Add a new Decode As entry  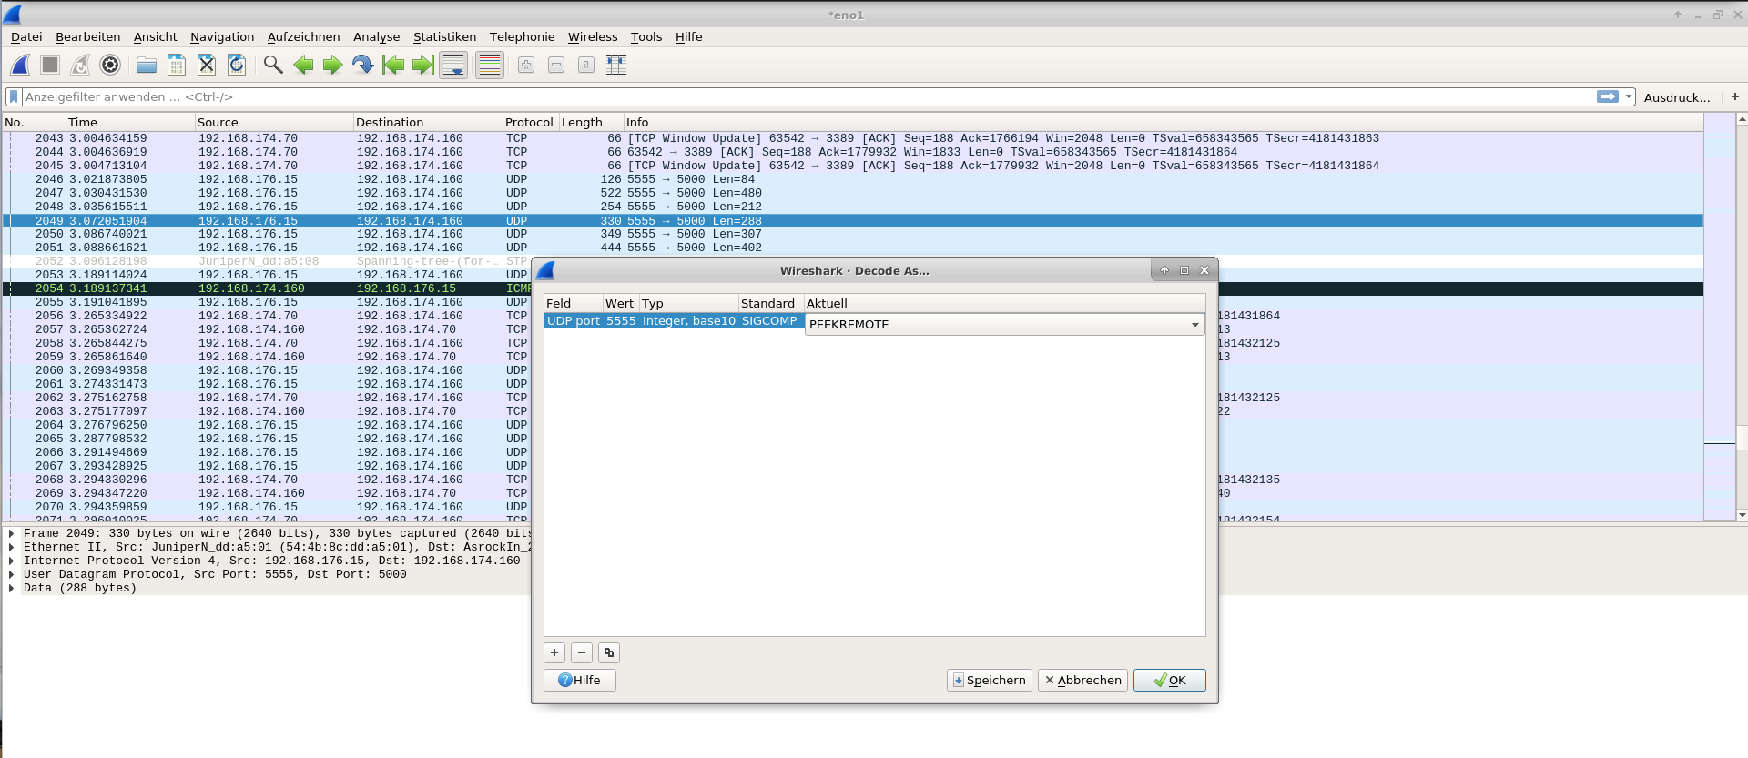(x=554, y=652)
